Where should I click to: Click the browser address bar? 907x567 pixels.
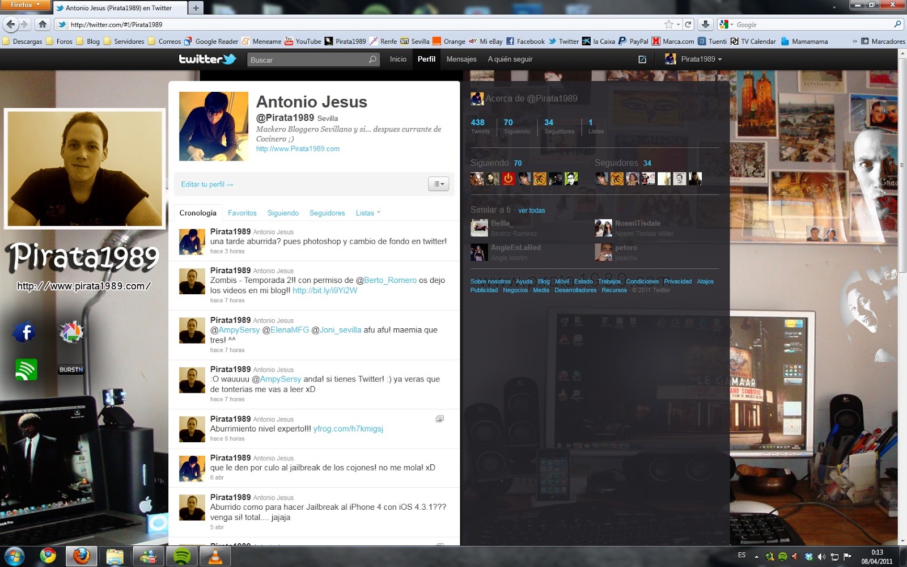(363, 24)
